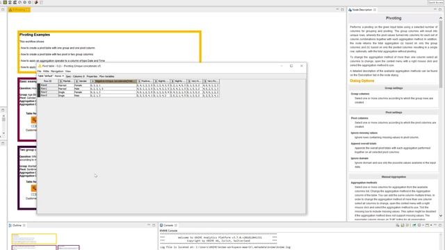Click the dark round icon in main toolbar
The width and height of the screenshot is (445, 250).
tap(36, 2)
